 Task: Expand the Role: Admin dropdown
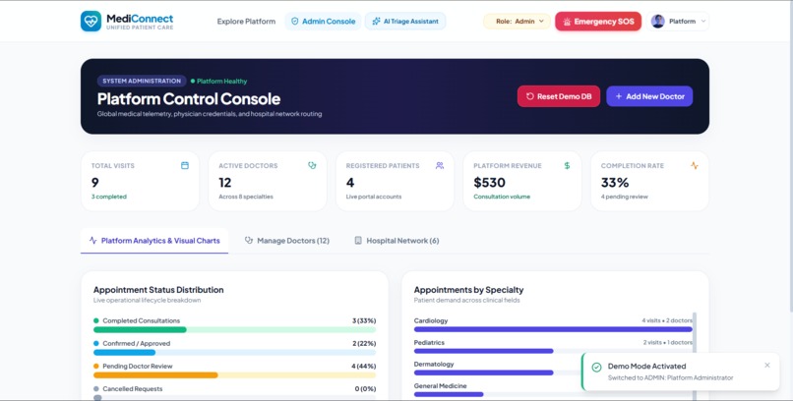[x=517, y=22]
